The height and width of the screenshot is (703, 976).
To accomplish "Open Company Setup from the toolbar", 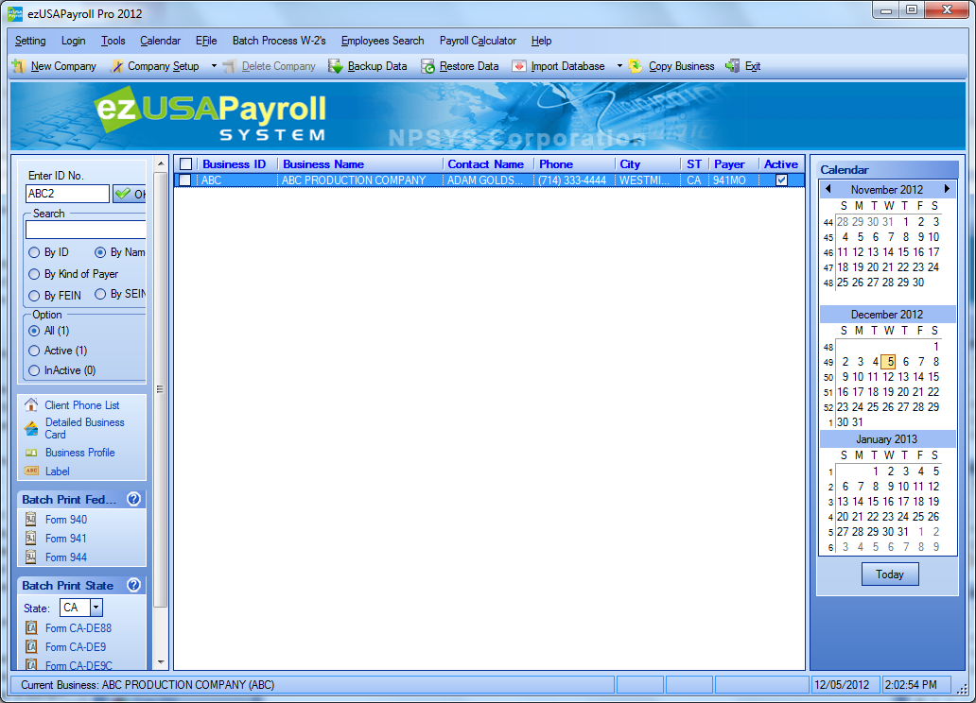I will (154, 66).
